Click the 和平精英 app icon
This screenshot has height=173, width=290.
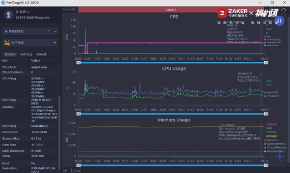[x=7, y=43]
